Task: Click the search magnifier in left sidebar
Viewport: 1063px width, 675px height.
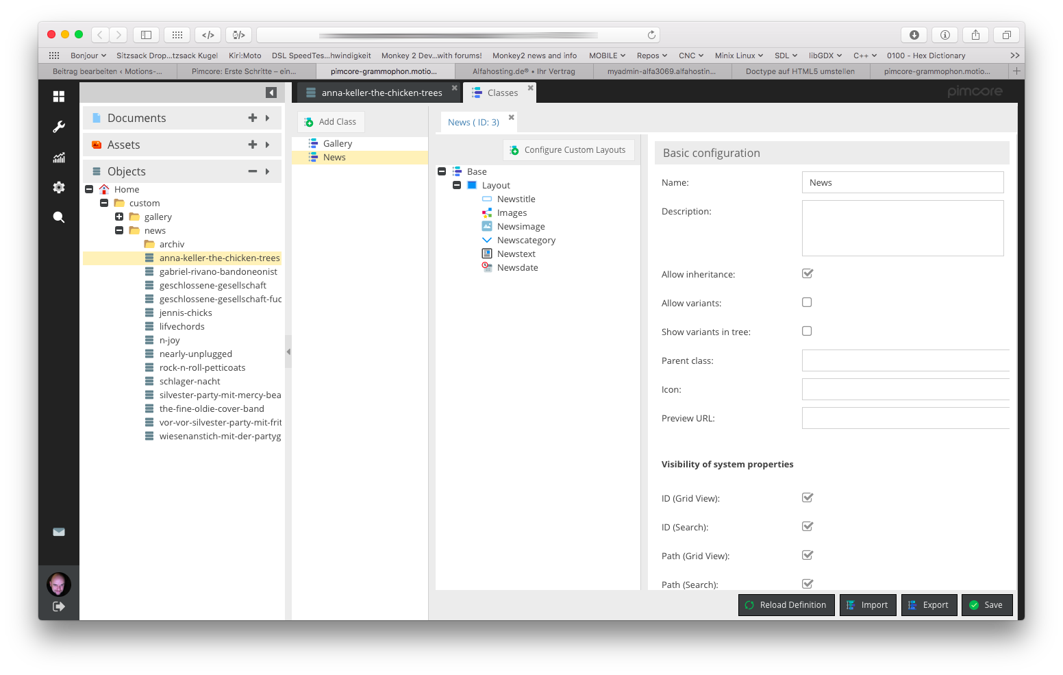Action: point(59,217)
